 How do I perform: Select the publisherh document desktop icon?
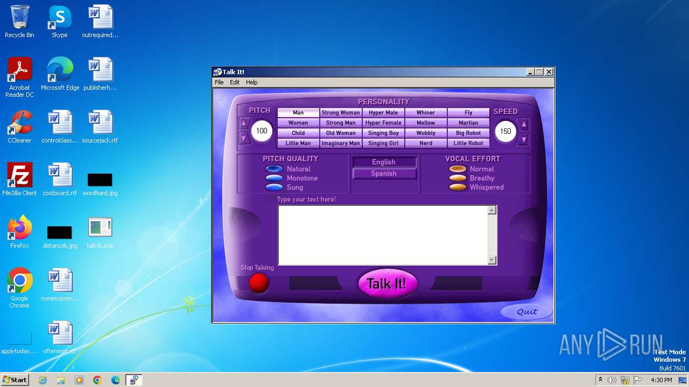pyautogui.click(x=100, y=74)
